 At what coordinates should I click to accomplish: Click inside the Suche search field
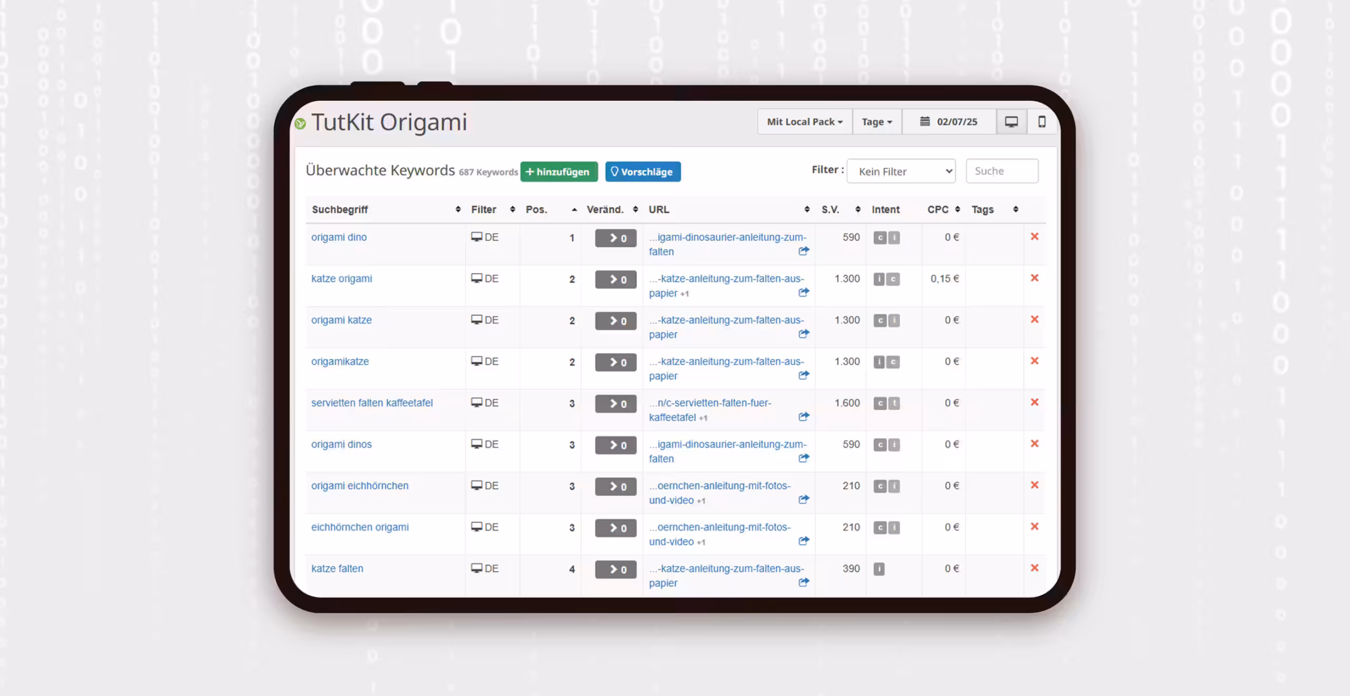click(x=1001, y=171)
